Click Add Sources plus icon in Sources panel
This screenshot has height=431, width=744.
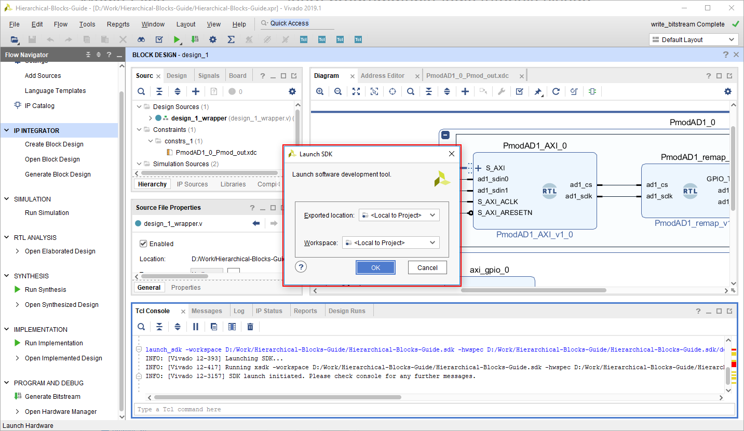[x=196, y=91]
